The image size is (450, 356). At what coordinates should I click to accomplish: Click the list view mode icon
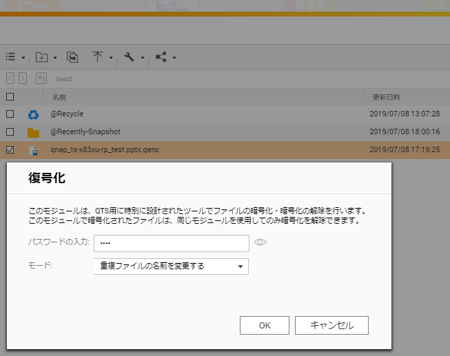[10, 57]
